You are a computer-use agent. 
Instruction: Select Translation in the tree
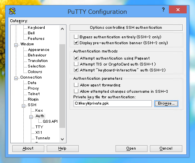pos(38,61)
